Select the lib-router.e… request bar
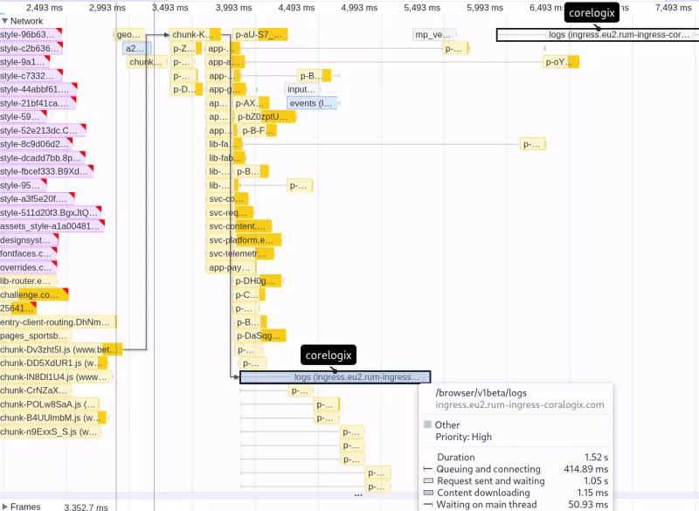Image resolution: width=699 pixels, height=511 pixels. (29, 281)
